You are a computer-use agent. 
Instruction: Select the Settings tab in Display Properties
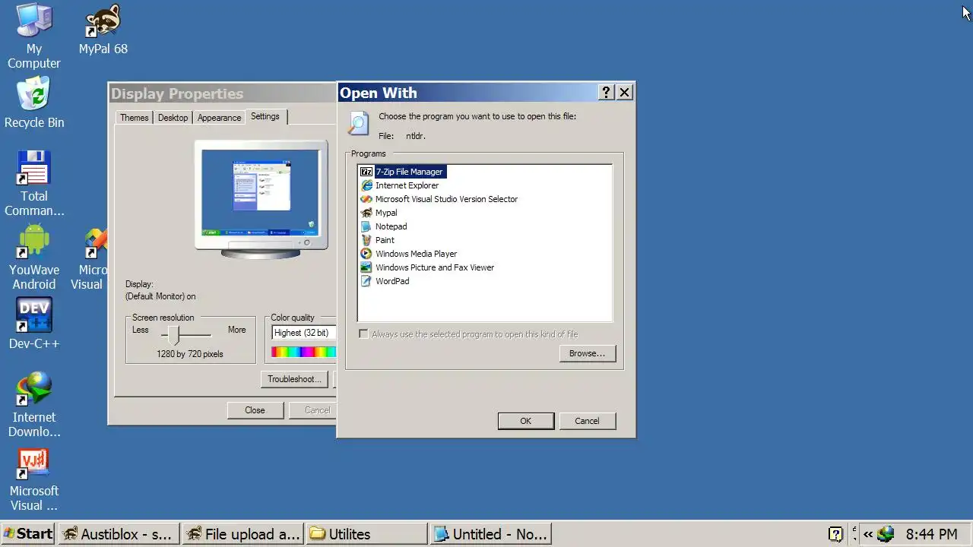tap(265, 116)
